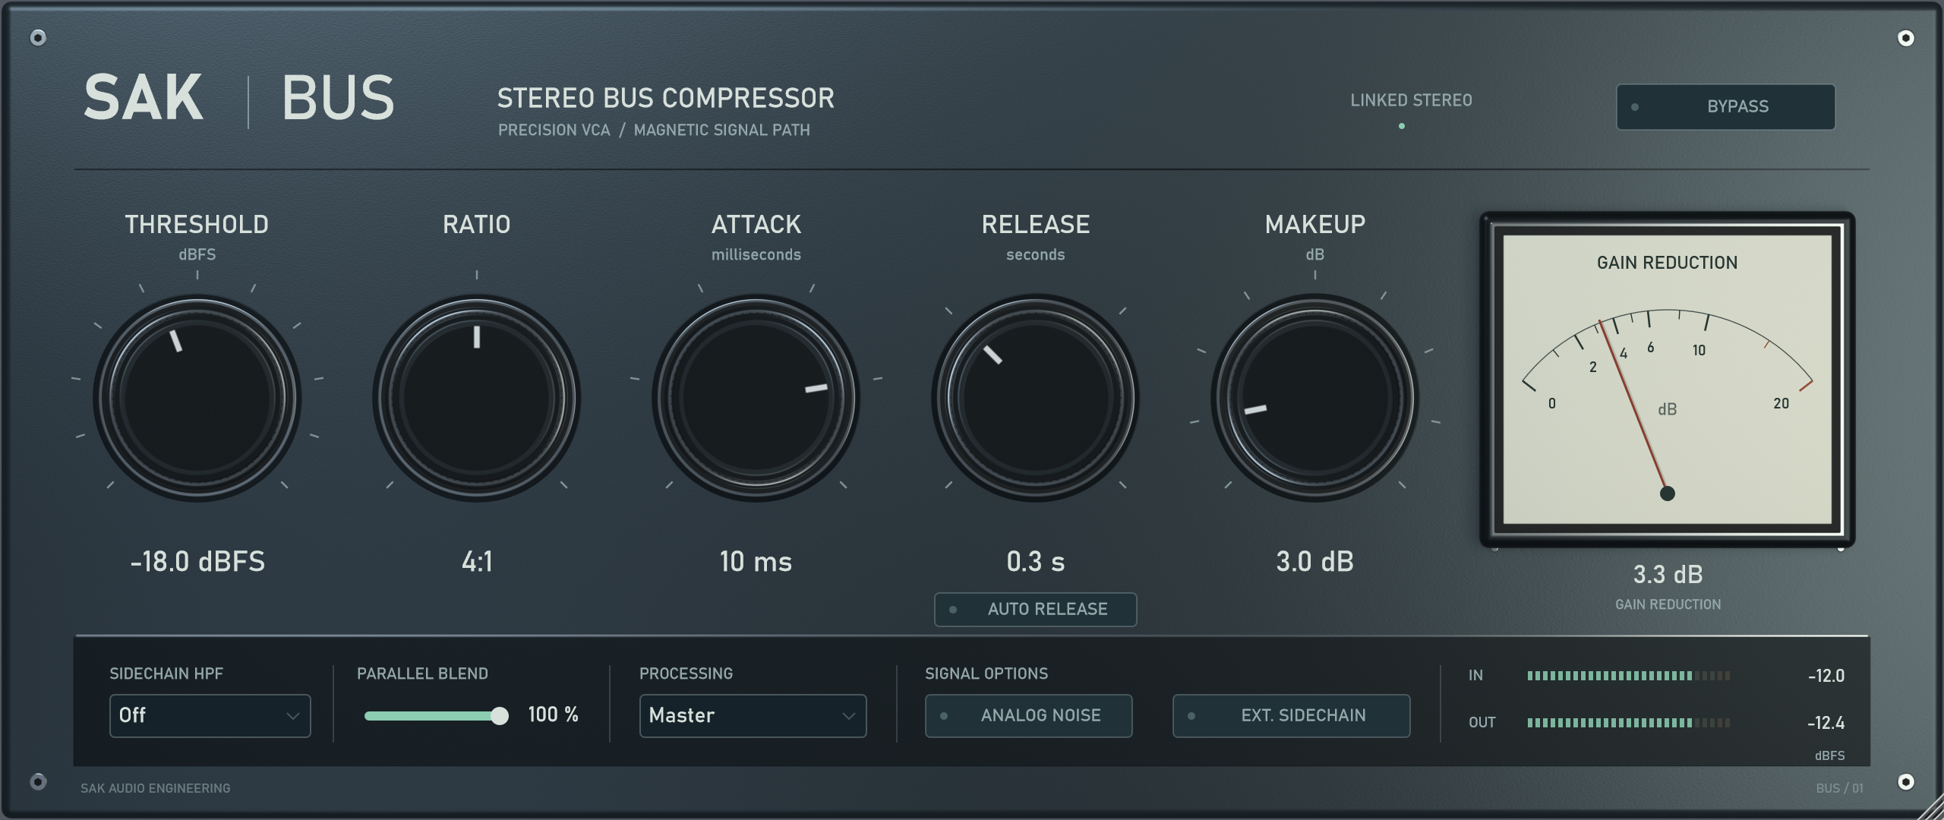The height and width of the screenshot is (820, 1944).
Task: Click the 3.3 dB gain reduction readout
Action: click(x=1668, y=575)
